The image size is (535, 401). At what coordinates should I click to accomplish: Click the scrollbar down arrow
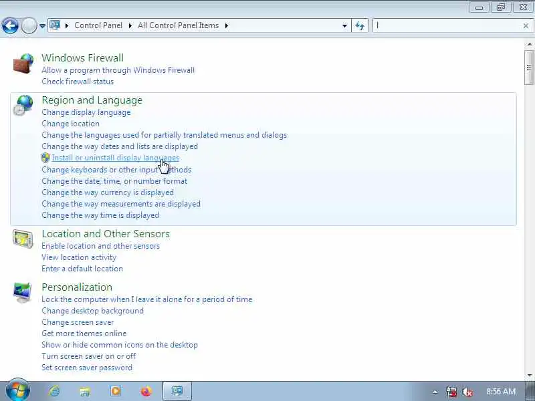tap(530, 376)
